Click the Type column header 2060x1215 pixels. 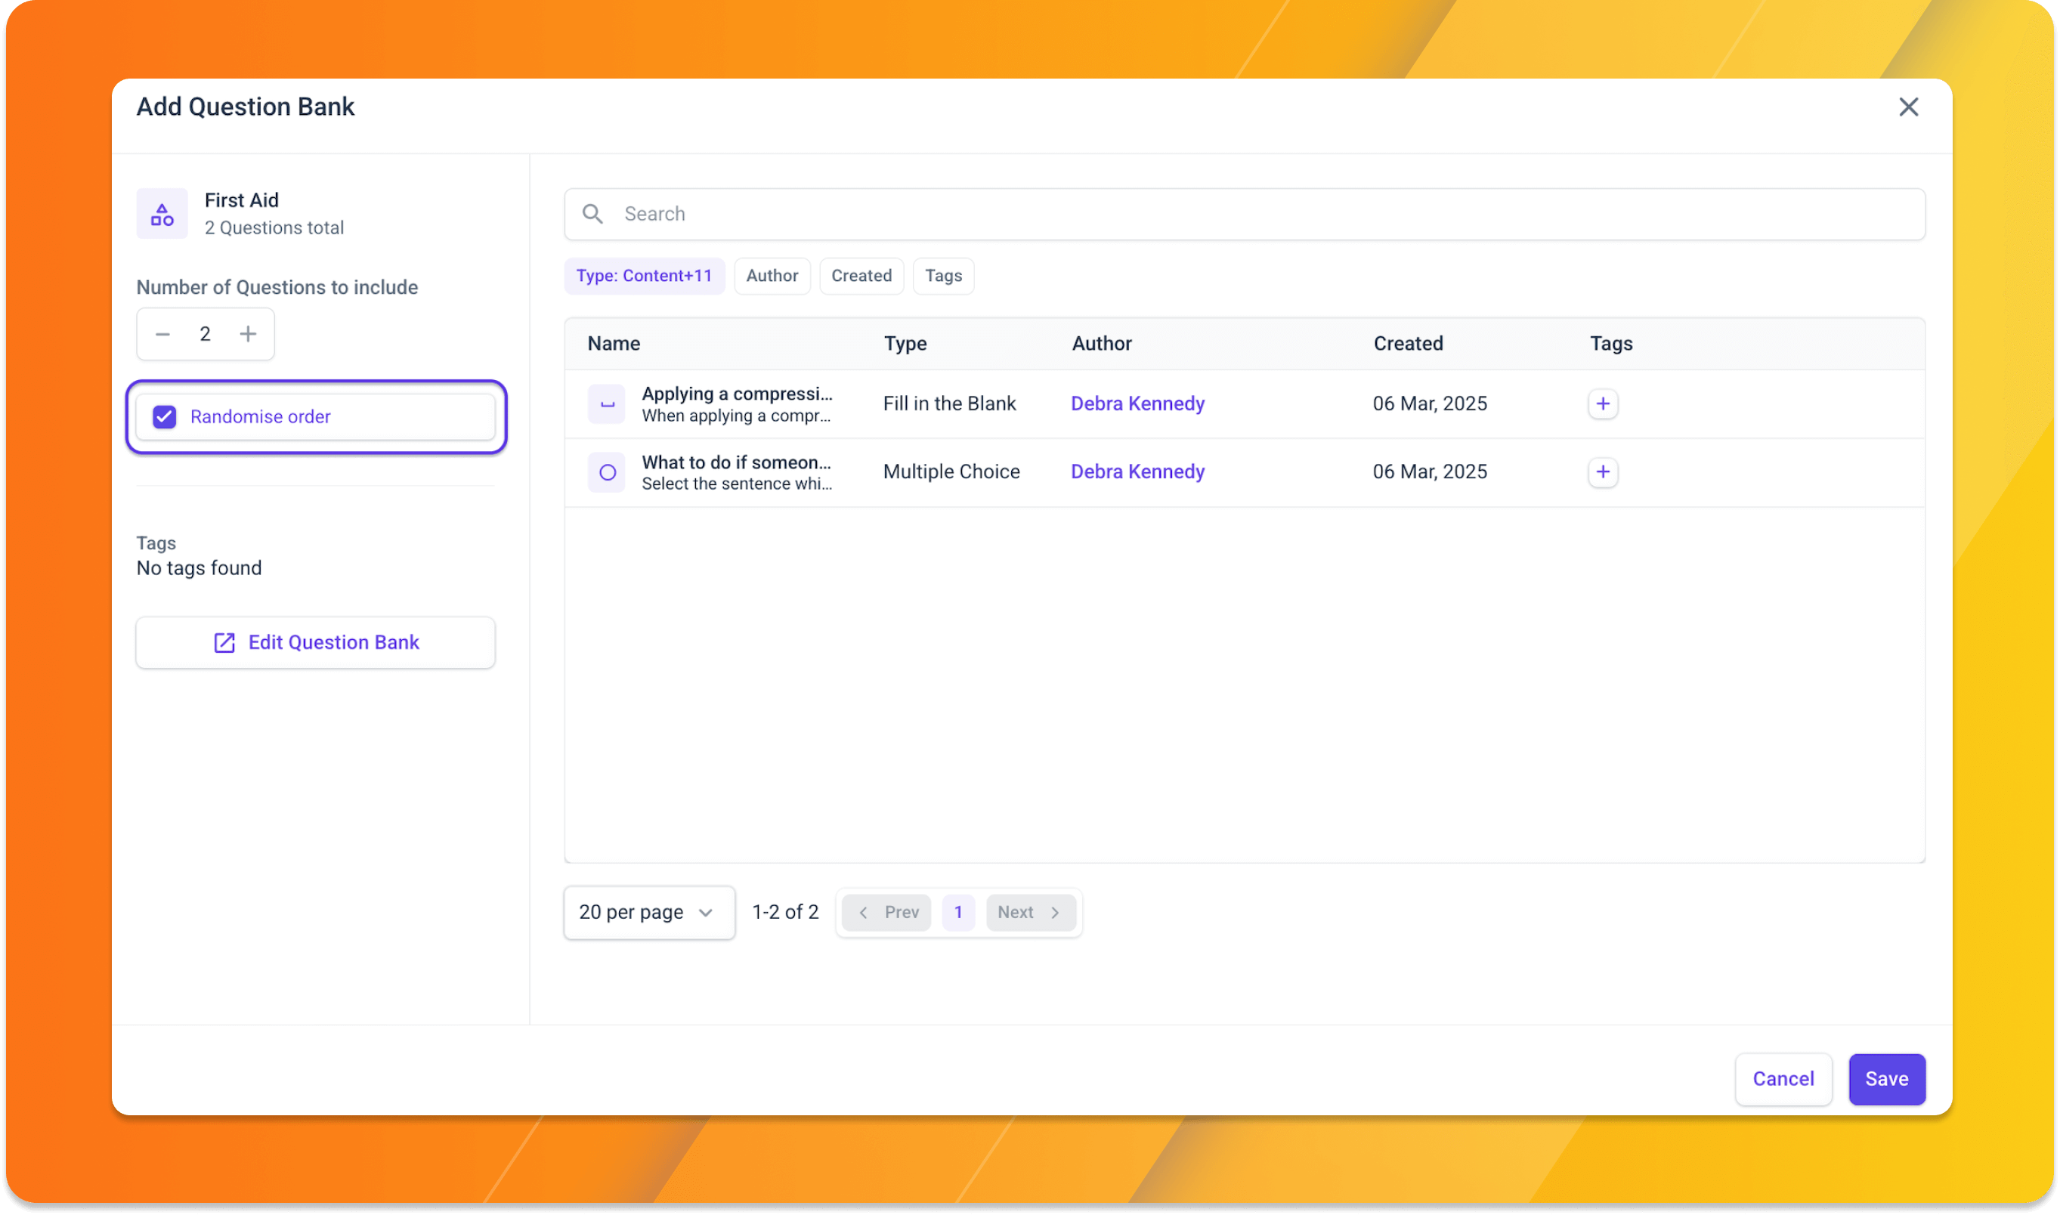pos(905,344)
